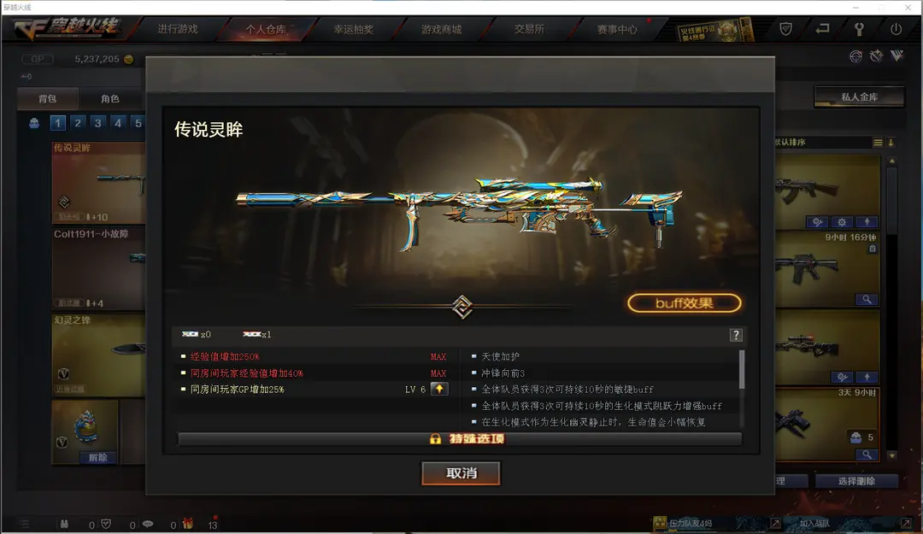Click the yellow upgrade arrow beside LV 6
The image size is (923, 534).
click(439, 389)
